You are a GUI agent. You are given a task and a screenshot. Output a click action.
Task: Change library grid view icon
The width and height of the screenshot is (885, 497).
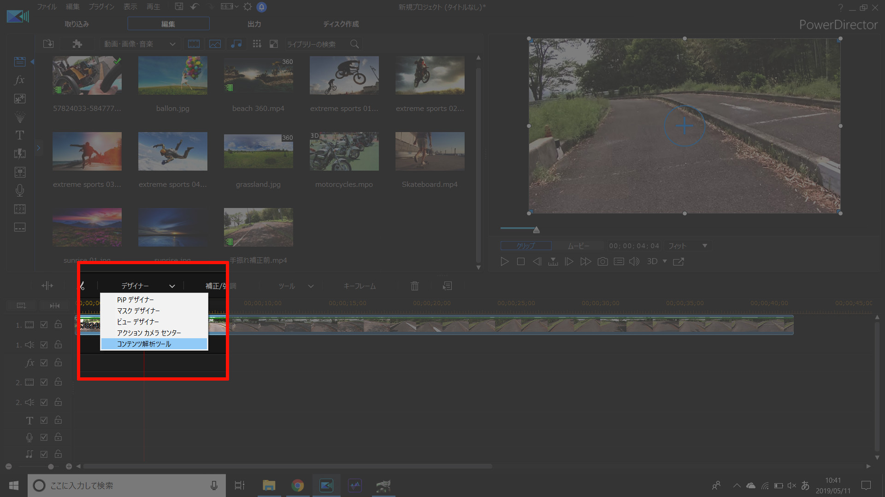(x=257, y=44)
